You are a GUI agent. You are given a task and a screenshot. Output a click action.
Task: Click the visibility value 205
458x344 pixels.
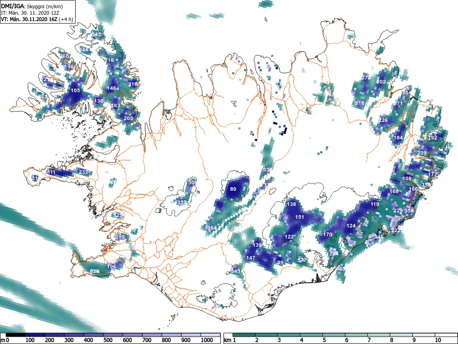(x=129, y=118)
